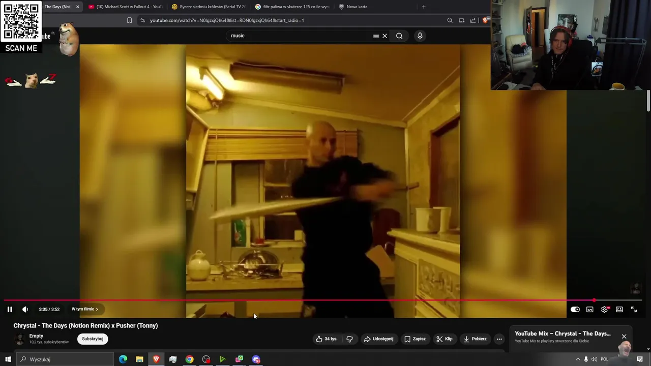651x366 pixels.
Task: Subscribe with the Subskrybuj button
Action: coord(93,339)
